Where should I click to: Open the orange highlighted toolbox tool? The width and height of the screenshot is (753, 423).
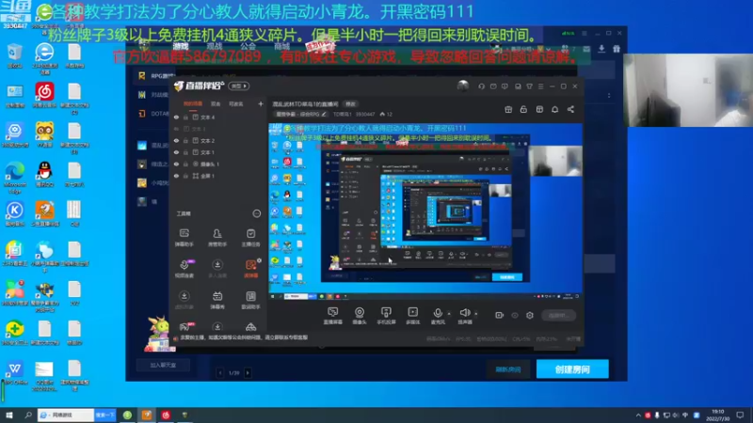[250, 269]
